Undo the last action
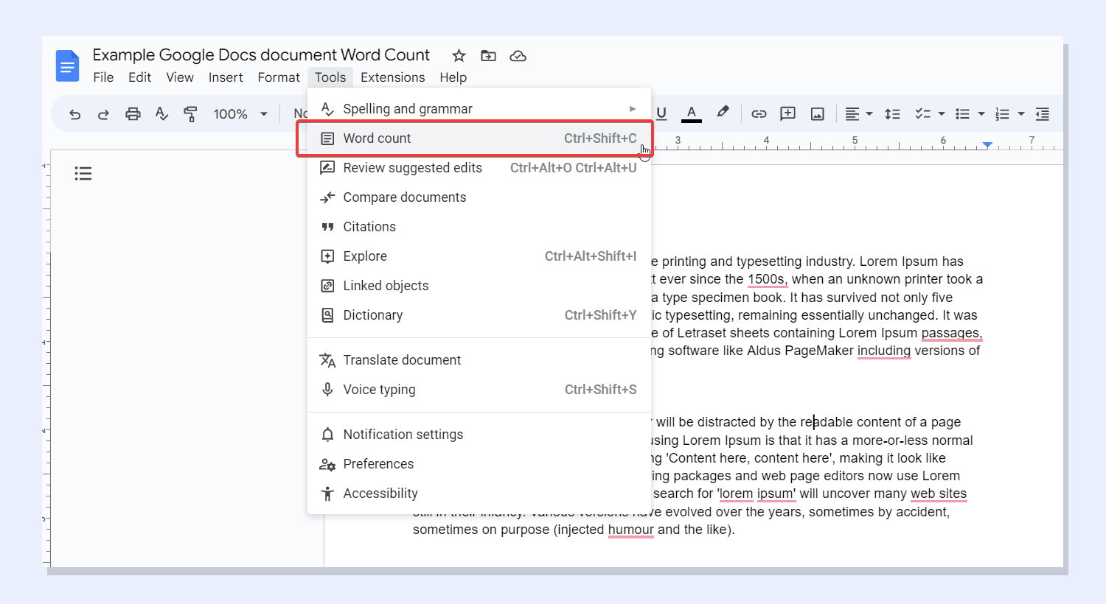Image resolution: width=1106 pixels, height=604 pixels. pyautogui.click(x=74, y=113)
